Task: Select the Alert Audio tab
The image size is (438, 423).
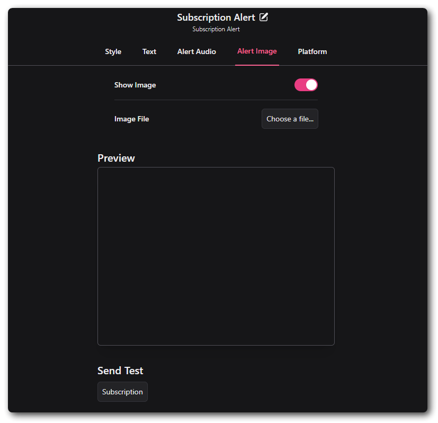Action: coord(196,51)
